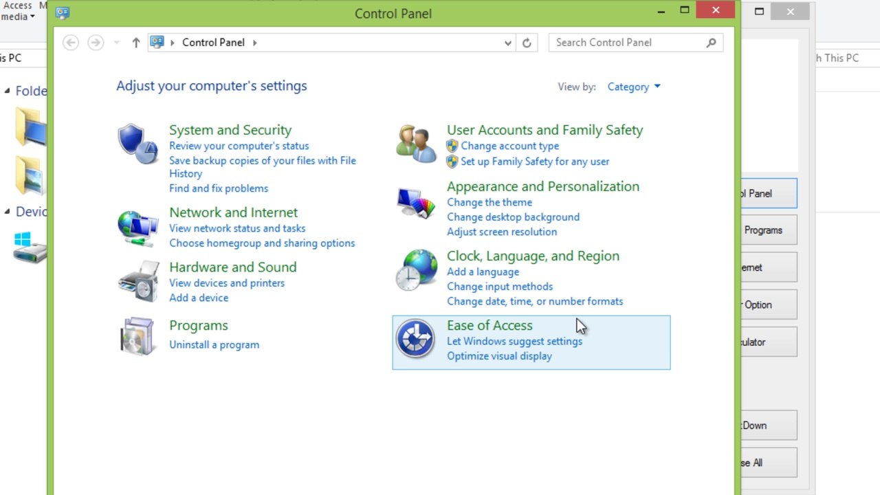Click Find and fix problems link

coord(219,188)
